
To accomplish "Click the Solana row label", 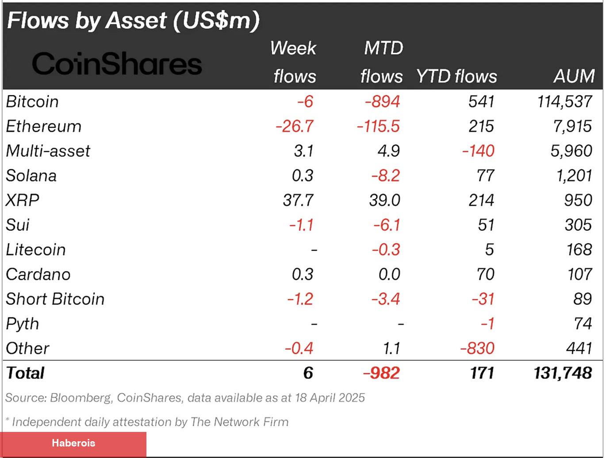I will coord(31,176).
